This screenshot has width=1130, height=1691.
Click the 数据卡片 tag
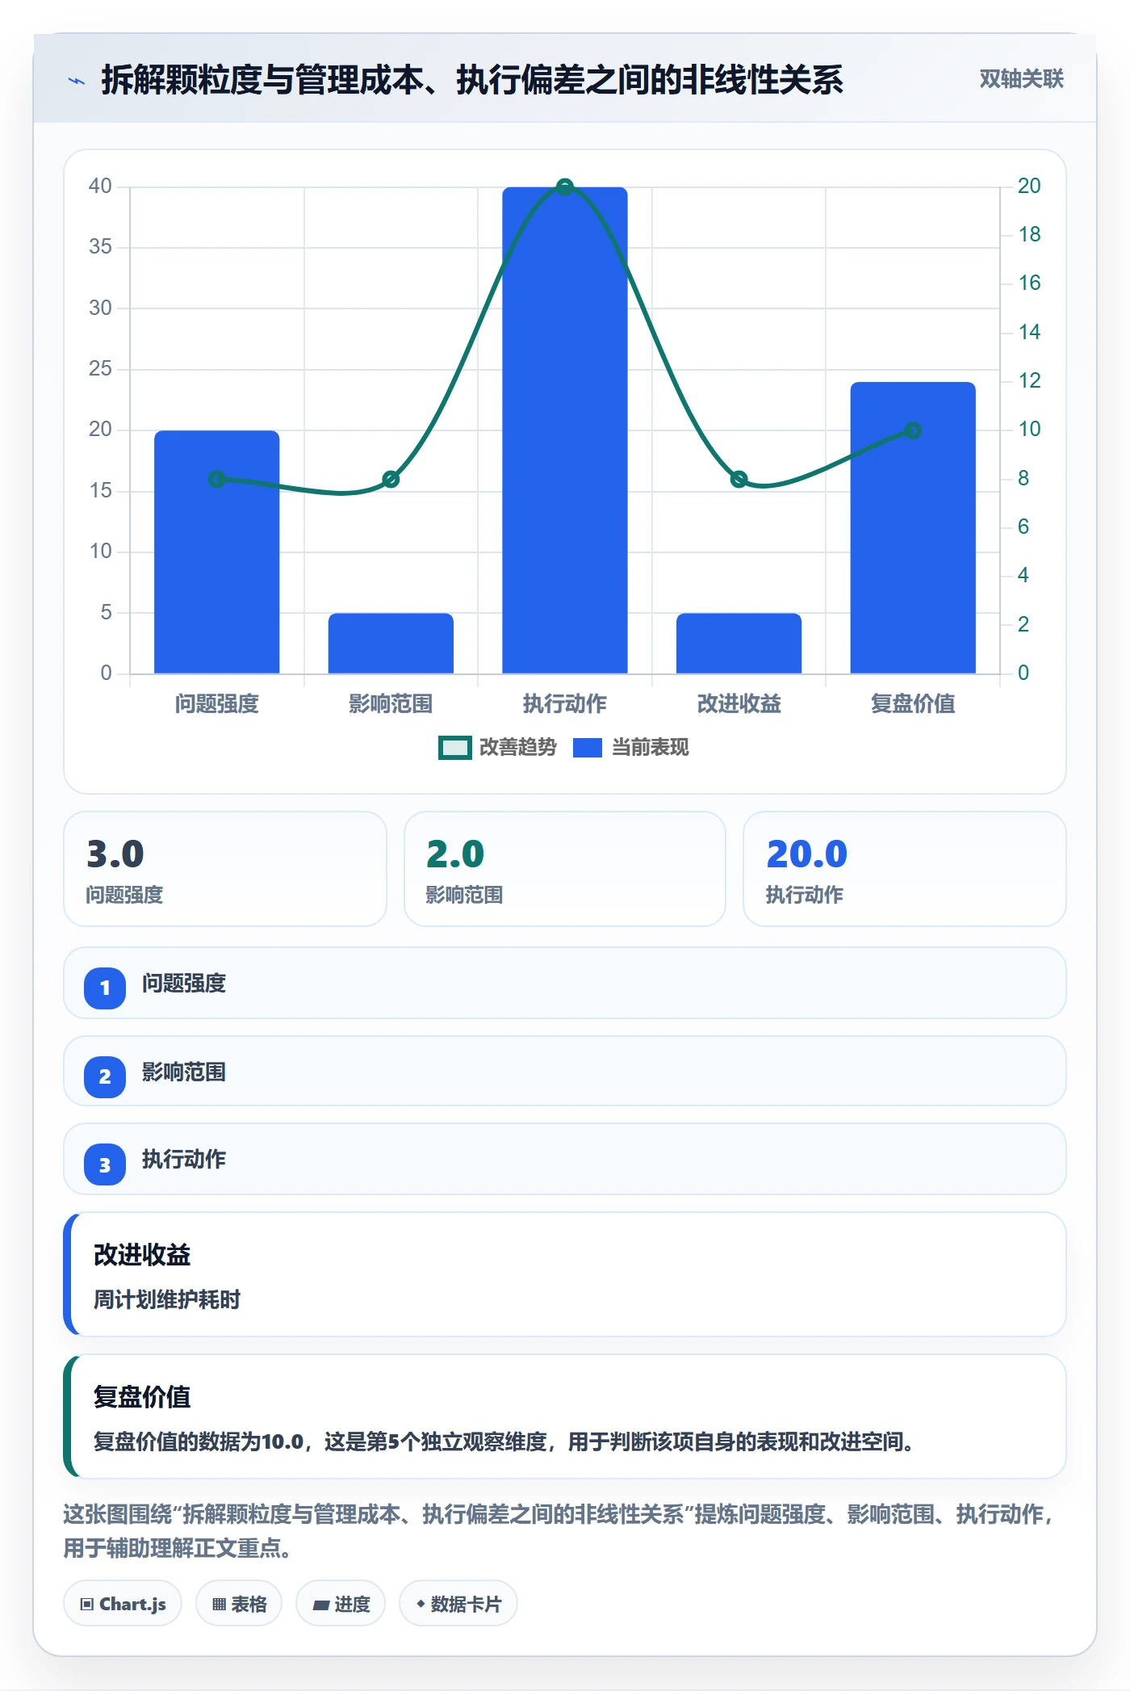(x=458, y=1604)
